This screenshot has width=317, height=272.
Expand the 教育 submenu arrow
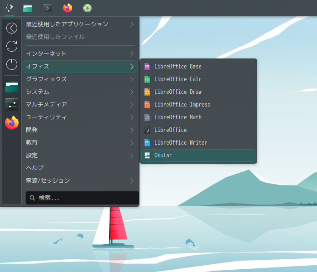pos(132,143)
